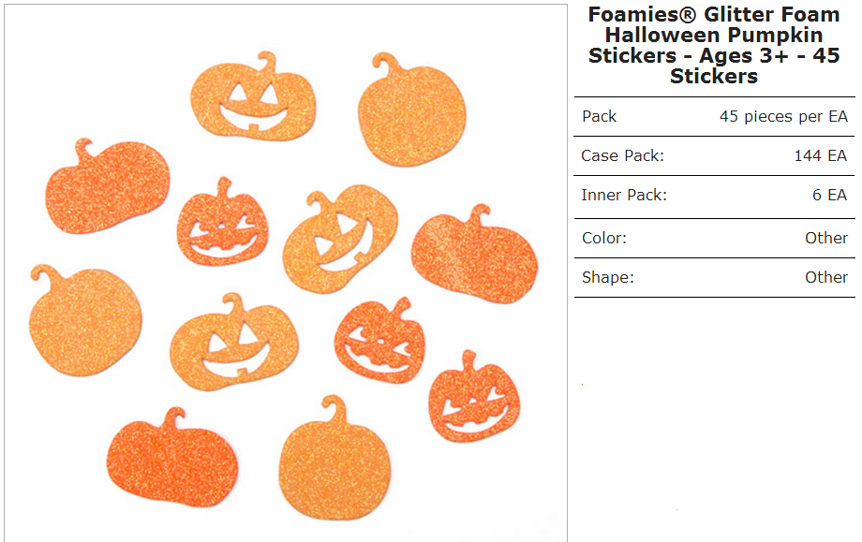
Task: Click the 'Color:' label
Action: pyautogui.click(x=604, y=239)
